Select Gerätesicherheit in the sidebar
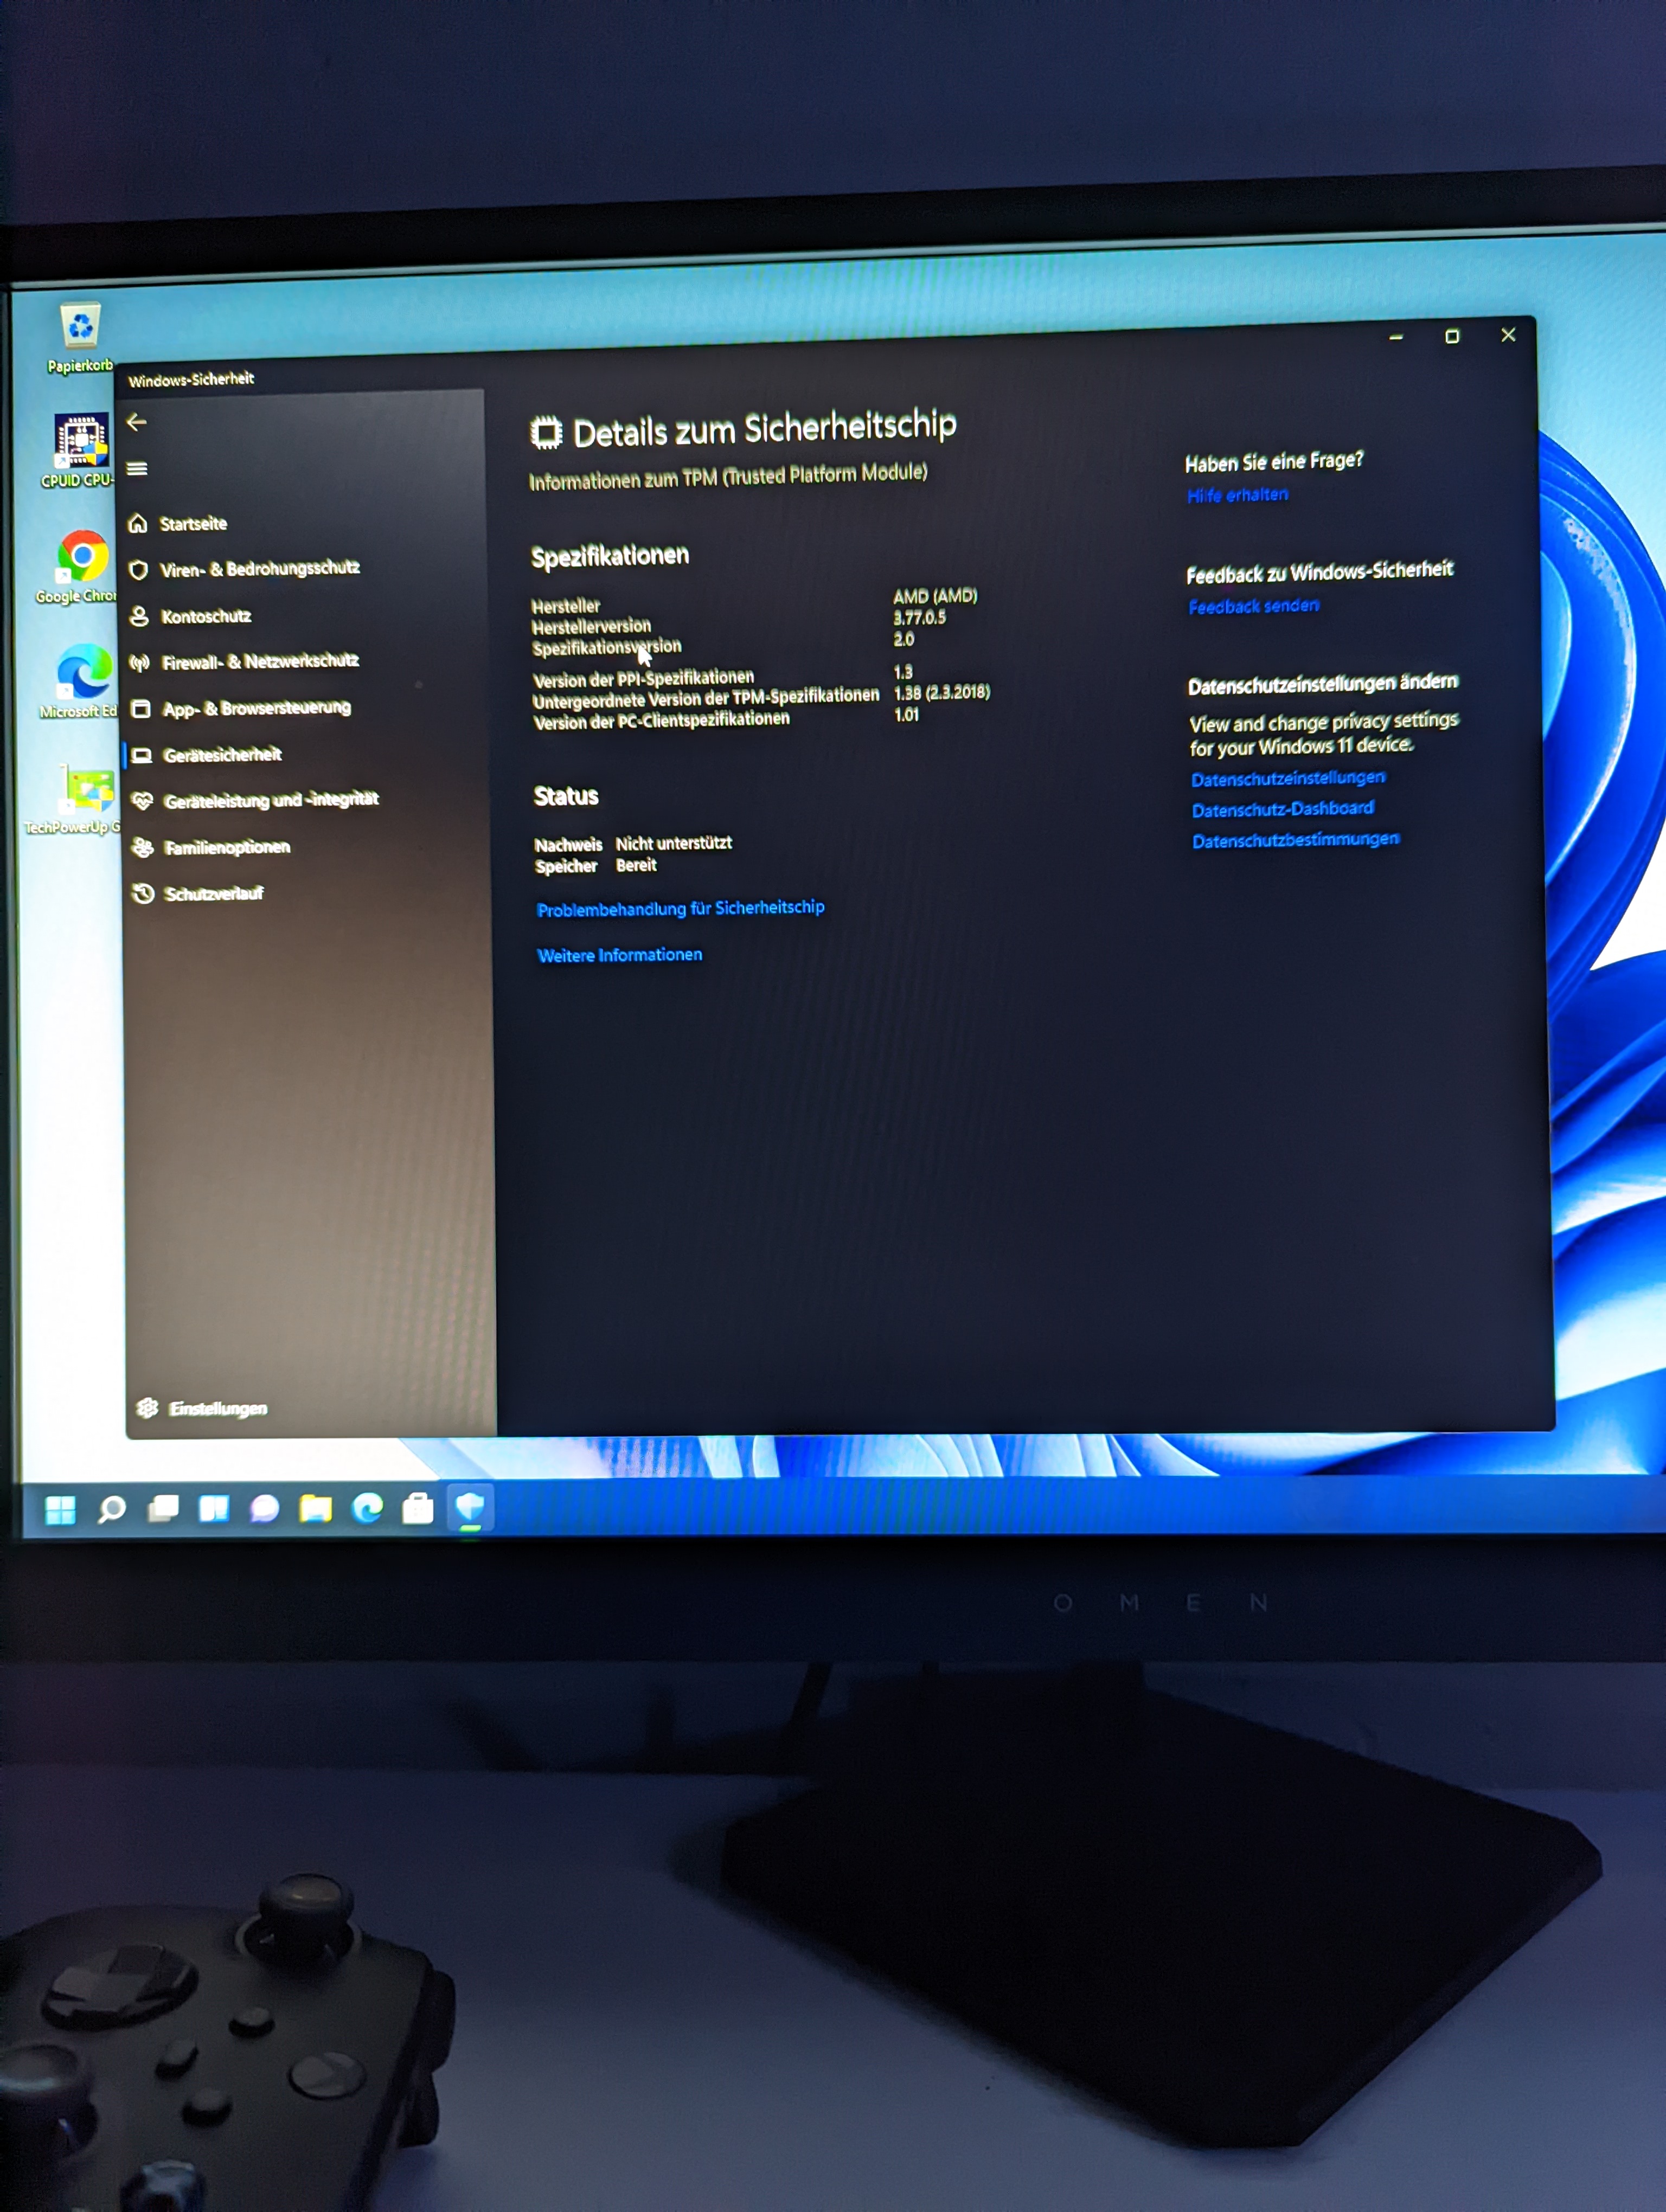 (x=222, y=755)
